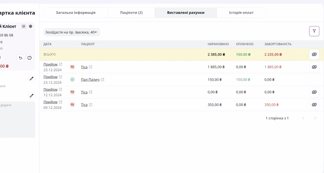Click the payment icon for the 12.12.2024 visit

pyautogui.click(x=314, y=92)
